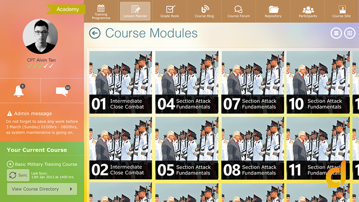Open the messages speech bubble icon
359x202 pixels.
click(62, 91)
